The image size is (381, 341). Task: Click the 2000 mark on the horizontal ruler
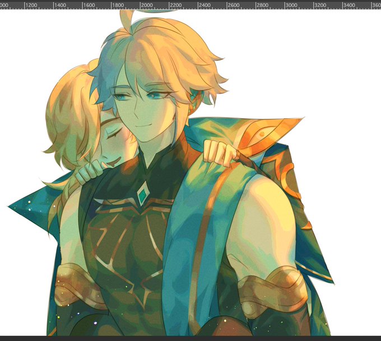[147, 6]
